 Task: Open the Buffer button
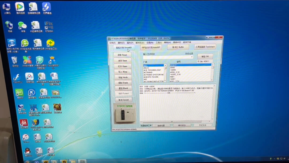178,47
